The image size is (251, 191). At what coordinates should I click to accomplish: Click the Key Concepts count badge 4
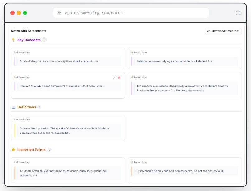pyautogui.click(x=45, y=40)
